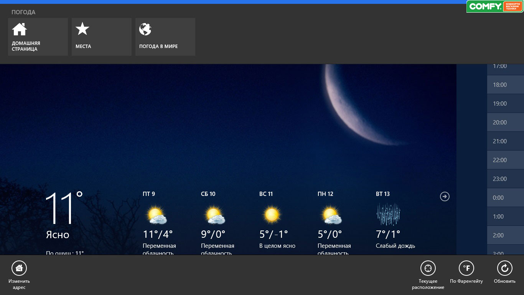This screenshot has height=295, width=524.
Task: Click the current temperature 11°
Action: (x=64, y=208)
